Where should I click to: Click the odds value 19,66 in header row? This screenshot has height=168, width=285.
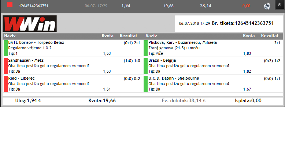pyautogui.click(x=169, y=6)
